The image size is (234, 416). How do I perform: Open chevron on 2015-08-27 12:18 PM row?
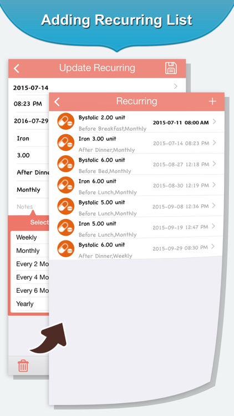click(215, 164)
